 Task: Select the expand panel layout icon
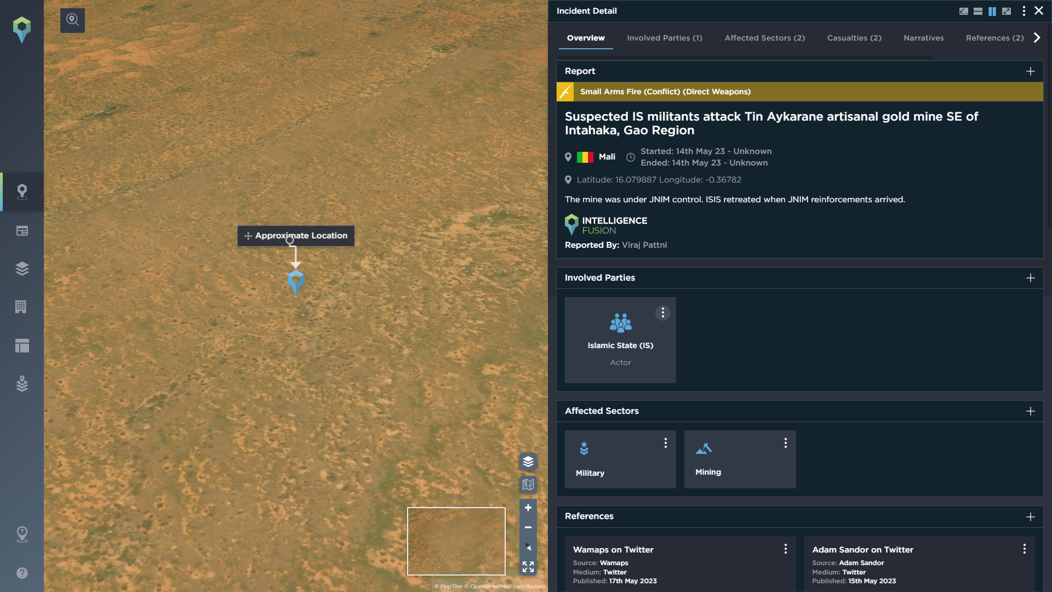[x=1007, y=11]
